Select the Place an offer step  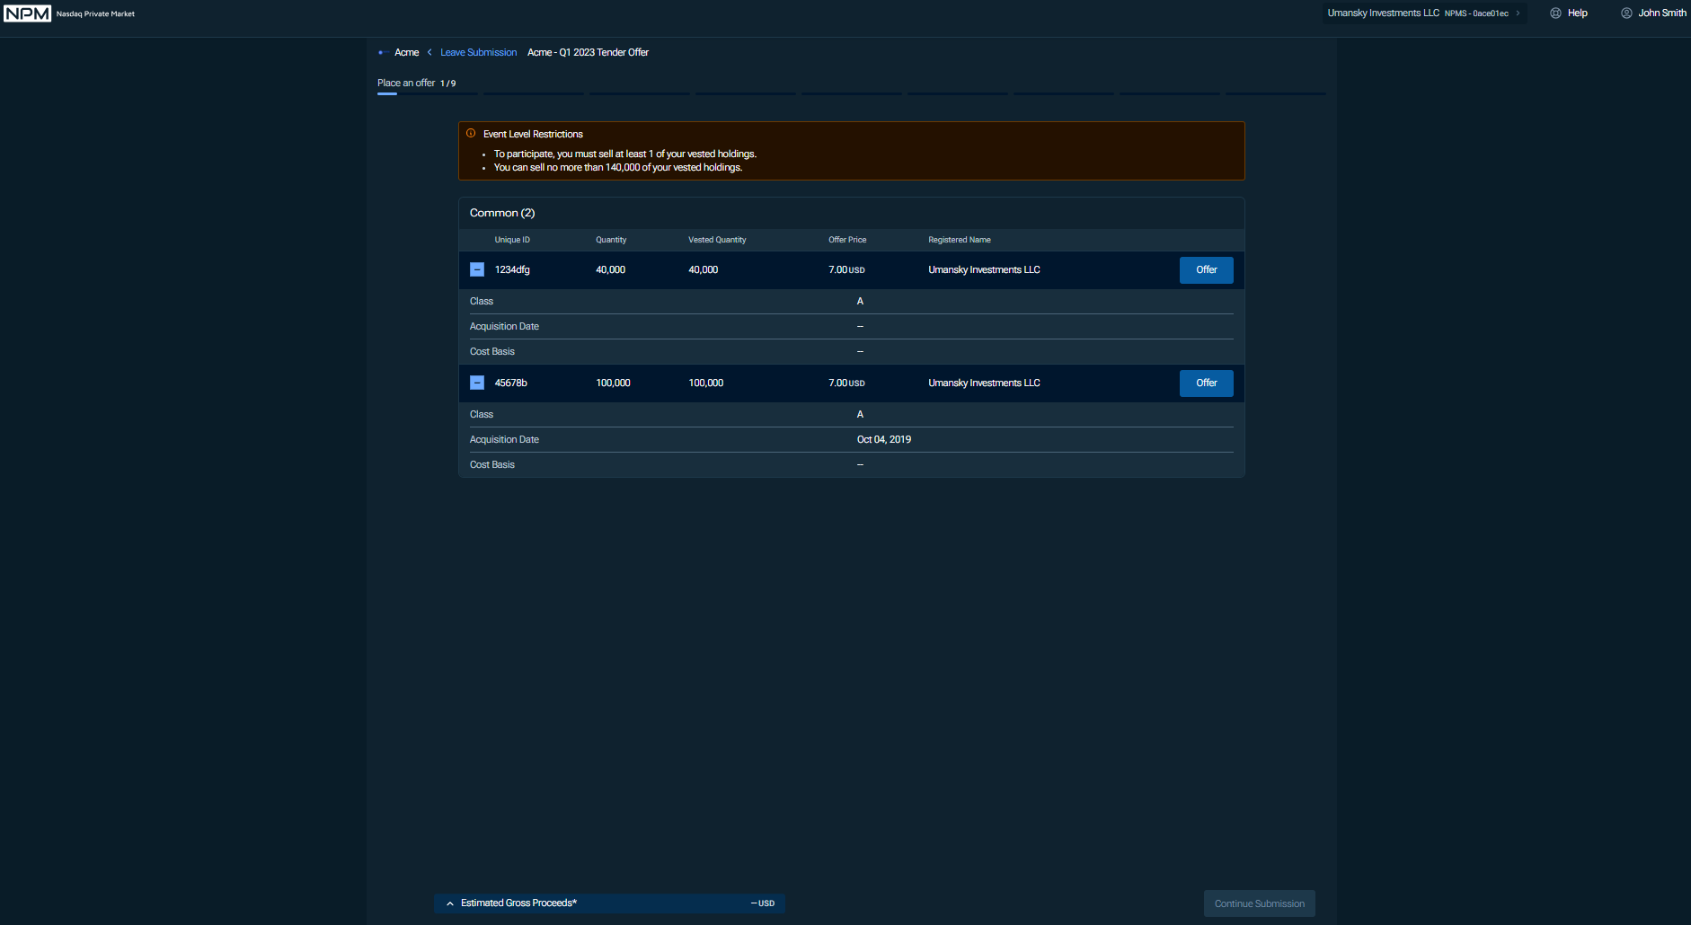coord(416,84)
